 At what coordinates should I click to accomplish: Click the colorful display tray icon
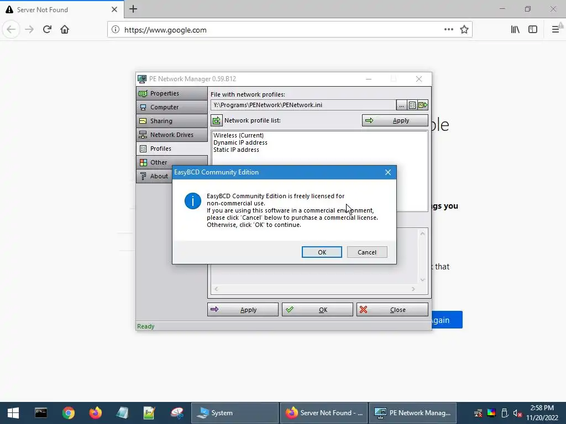[491, 413]
